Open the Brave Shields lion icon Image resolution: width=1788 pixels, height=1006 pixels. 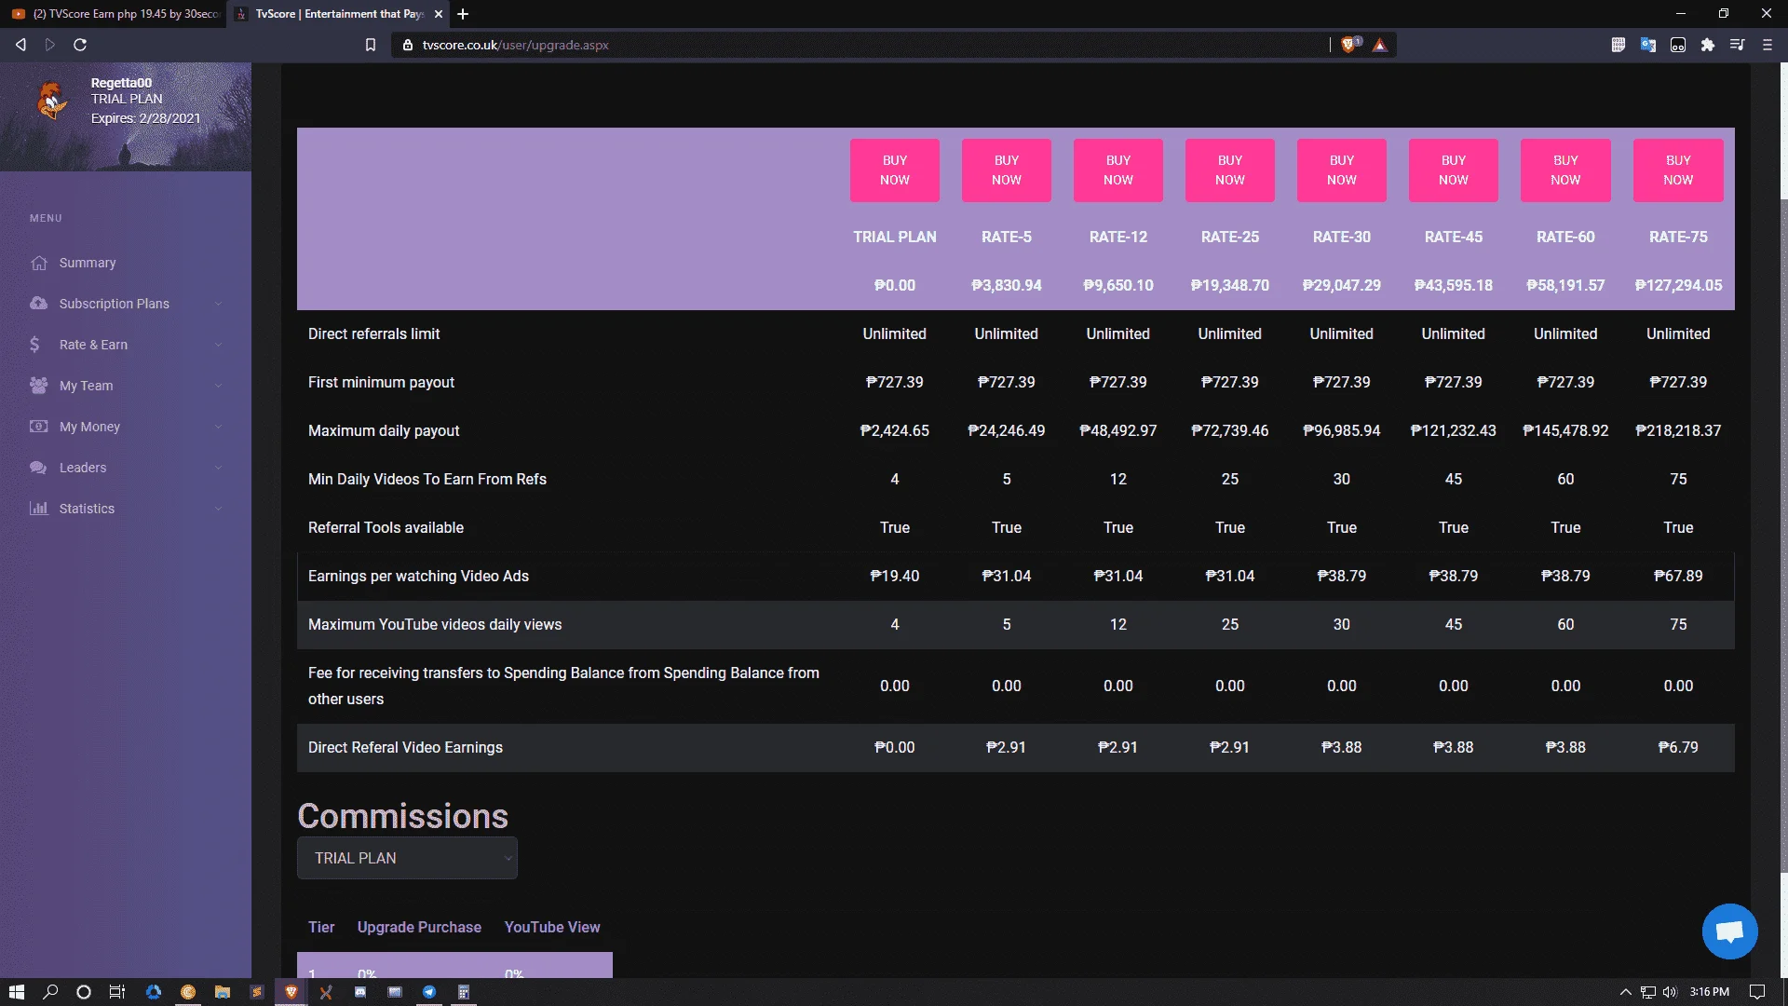[x=1348, y=45]
